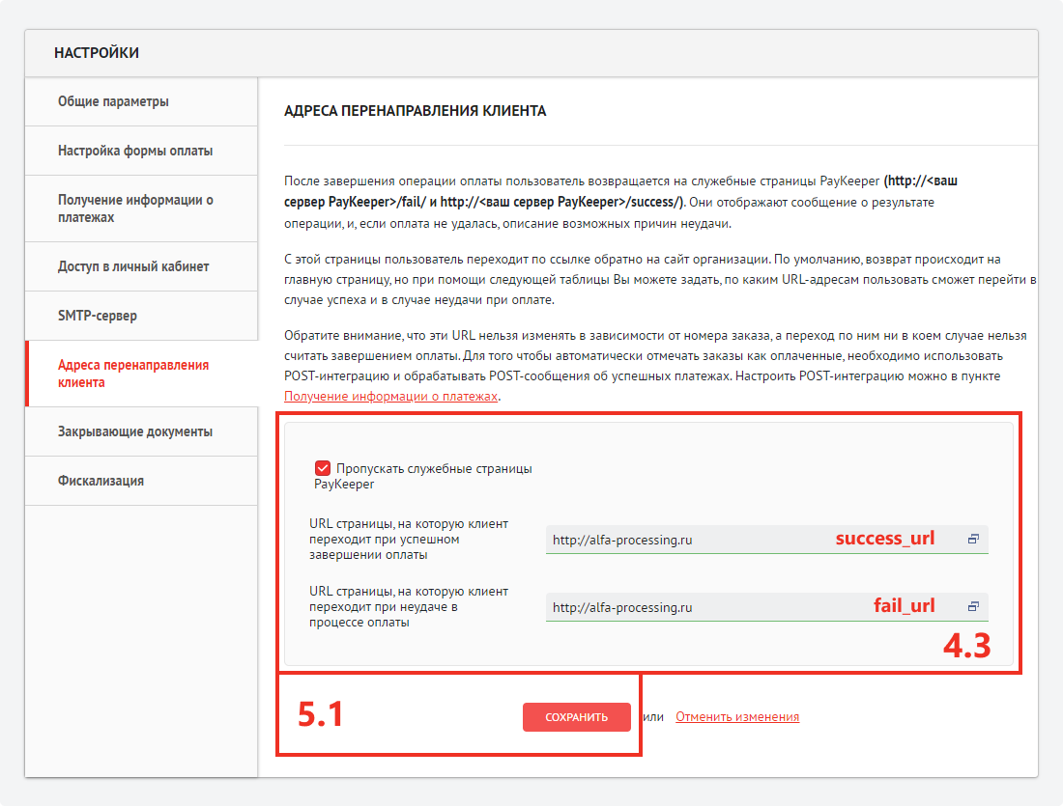
Task: Open 'Закрывающие документы' in the sidebar
Action: (135, 431)
